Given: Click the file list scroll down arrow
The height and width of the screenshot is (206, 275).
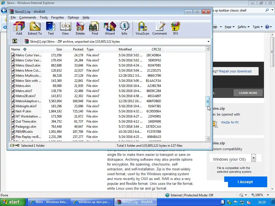Looking at the screenshot, I should pos(208,139).
